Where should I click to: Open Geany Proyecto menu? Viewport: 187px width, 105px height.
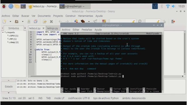click(x=58, y=16)
